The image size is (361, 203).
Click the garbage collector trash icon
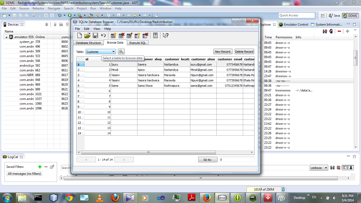click(x=283, y=189)
